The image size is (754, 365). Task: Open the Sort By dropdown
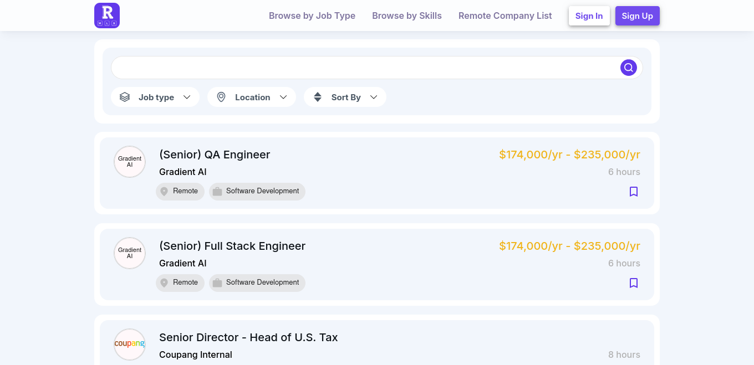click(345, 97)
